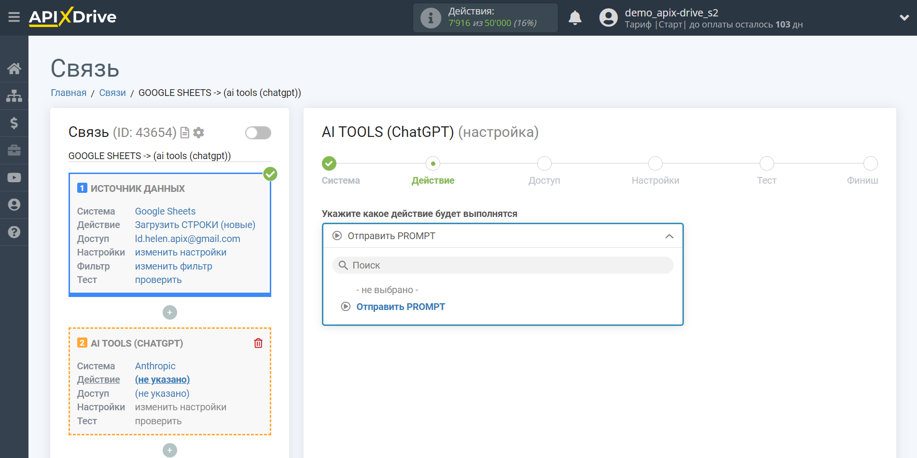
Task: Click изменить настройки in data source
Action: click(x=181, y=252)
